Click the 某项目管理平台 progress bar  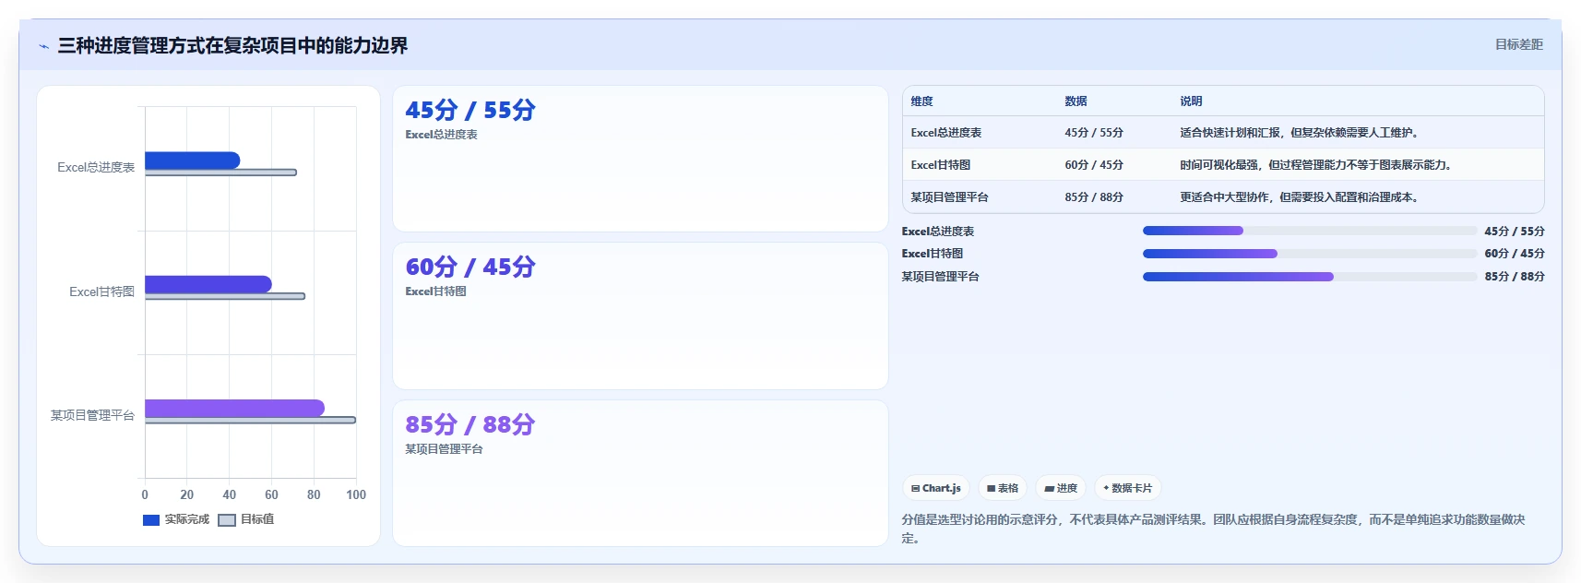click(x=1310, y=277)
